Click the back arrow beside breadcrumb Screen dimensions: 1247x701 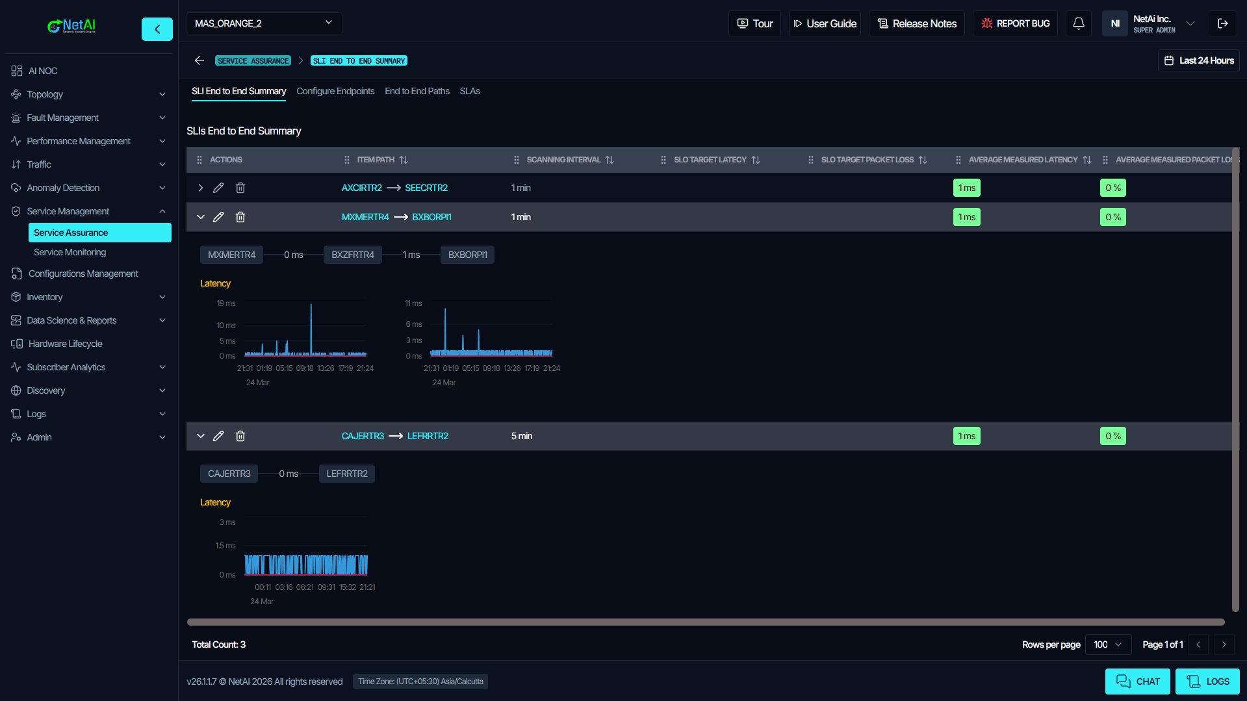click(199, 60)
